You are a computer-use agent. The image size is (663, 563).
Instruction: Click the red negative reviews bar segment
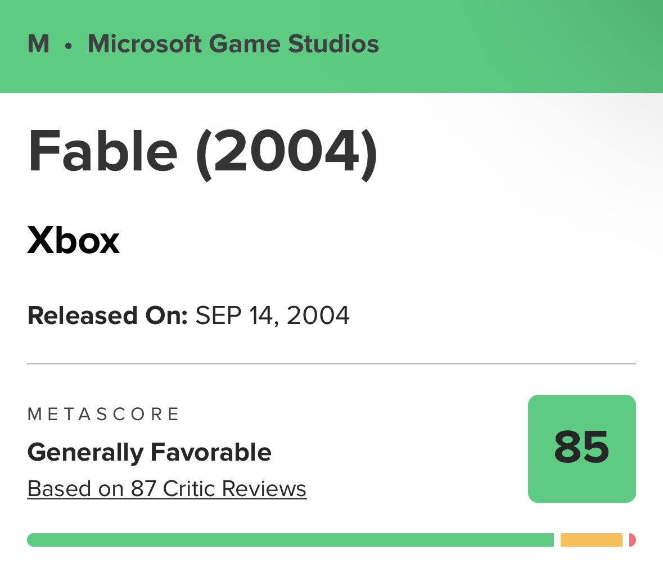pyautogui.click(x=633, y=540)
